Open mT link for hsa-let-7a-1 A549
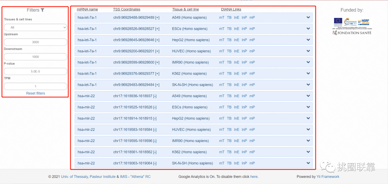The width and height of the screenshot is (388, 184). [222, 18]
